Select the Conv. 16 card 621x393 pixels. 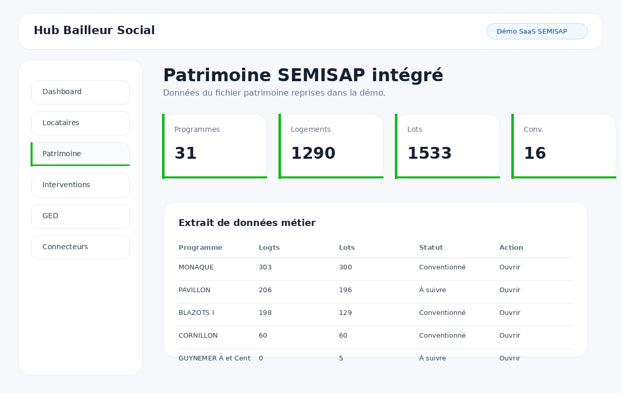564,146
